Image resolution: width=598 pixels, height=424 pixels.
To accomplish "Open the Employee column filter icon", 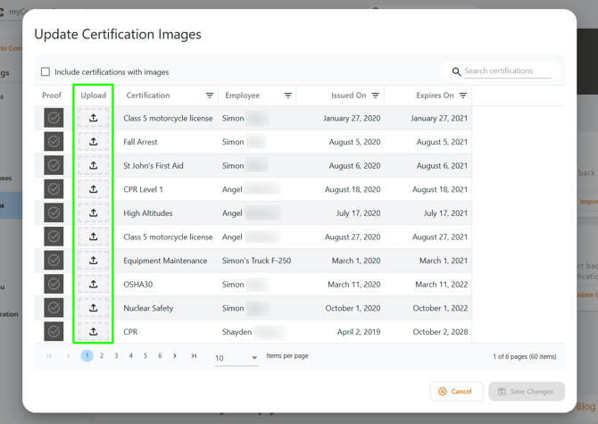I will (x=287, y=96).
